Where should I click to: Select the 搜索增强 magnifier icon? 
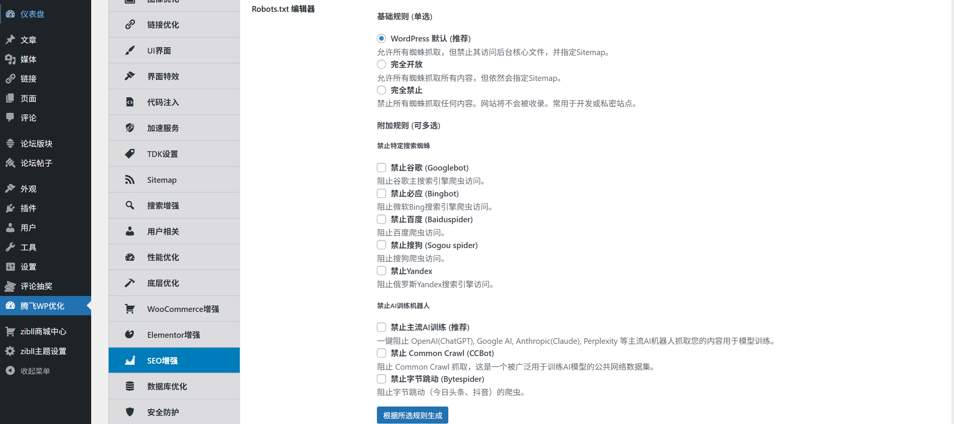[130, 205]
